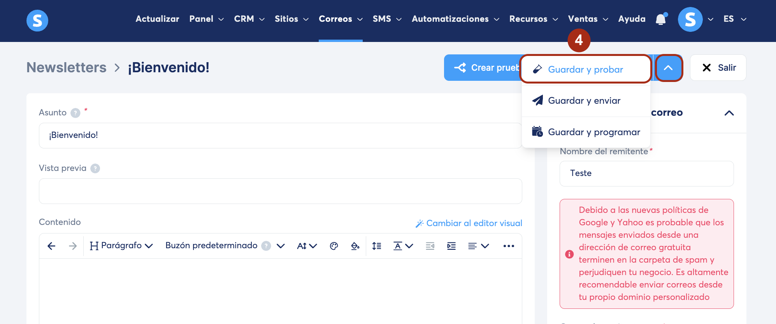Open the Buzón predeterminado dropdown
This screenshot has height=324, width=776.
[x=225, y=246]
